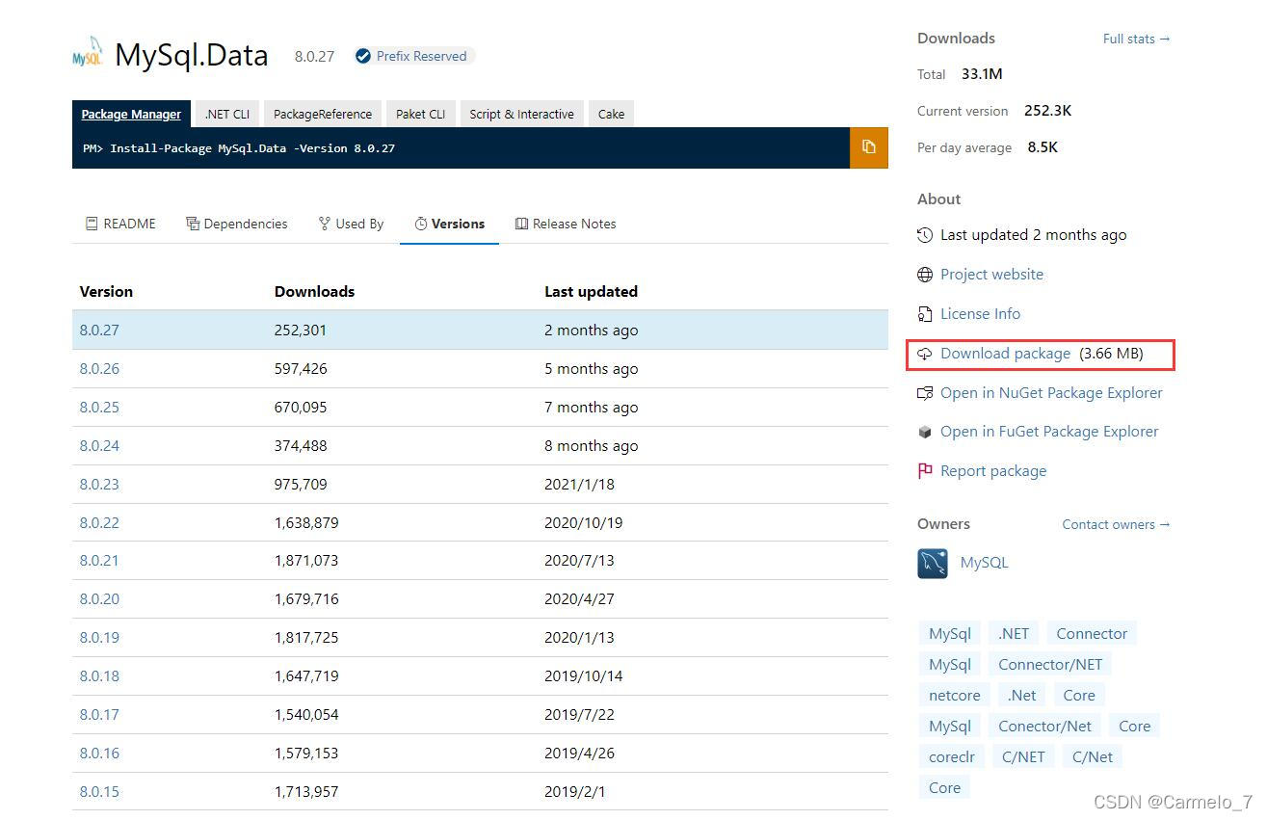Open version 8.0.27 link

point(99,330)
